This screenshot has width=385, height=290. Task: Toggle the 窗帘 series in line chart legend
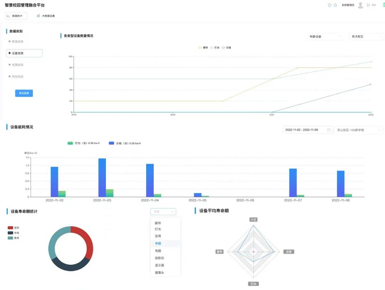pyautogui.click(x=203, y=47)
